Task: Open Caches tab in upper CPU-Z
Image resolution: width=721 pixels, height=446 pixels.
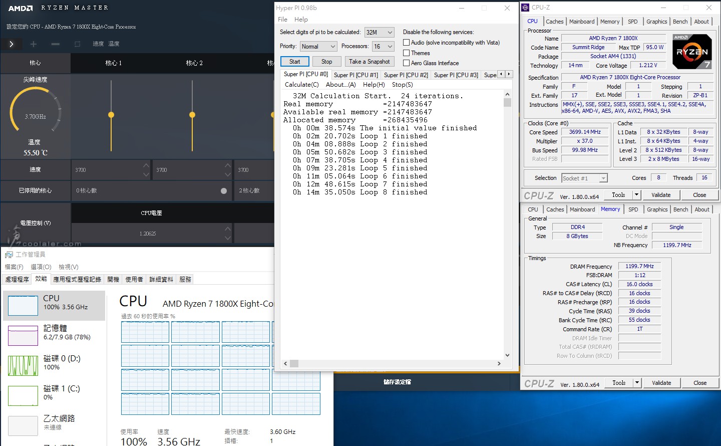Action: tap(555, 22)
